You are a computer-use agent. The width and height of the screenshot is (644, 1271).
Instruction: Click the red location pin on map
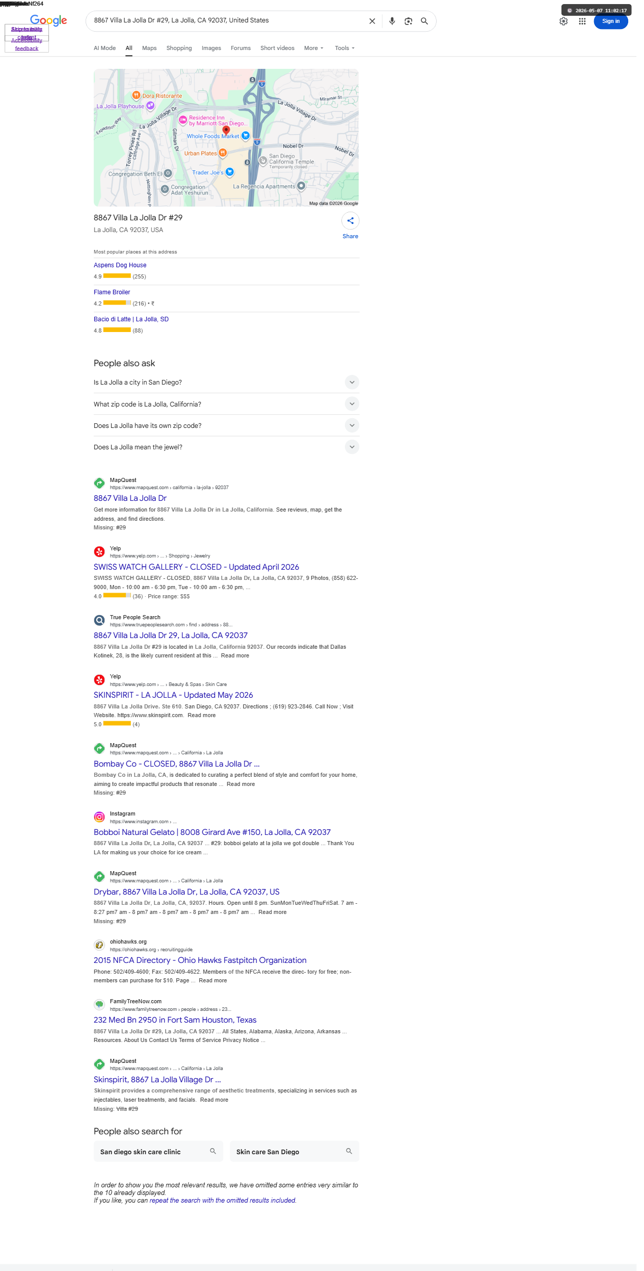click(x=226, y=130)
